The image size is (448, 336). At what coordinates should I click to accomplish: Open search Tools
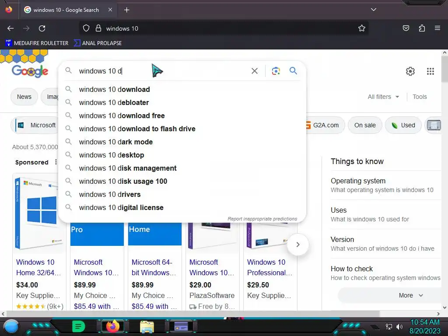pos(420,97)
